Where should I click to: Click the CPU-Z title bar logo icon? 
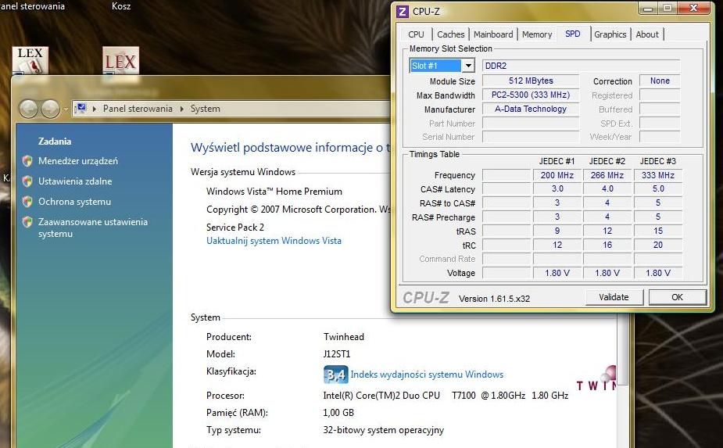click(x=403, y=12)
